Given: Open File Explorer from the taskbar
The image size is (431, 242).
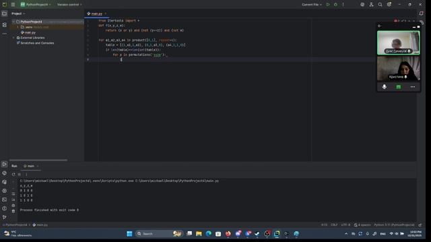Looking at the screenshot, I should (x=199, y=233).
